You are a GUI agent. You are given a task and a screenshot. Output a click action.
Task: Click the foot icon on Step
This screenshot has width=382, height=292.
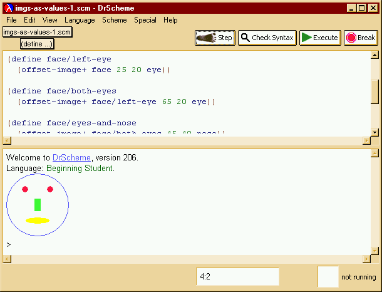click(x=207, y=38)
